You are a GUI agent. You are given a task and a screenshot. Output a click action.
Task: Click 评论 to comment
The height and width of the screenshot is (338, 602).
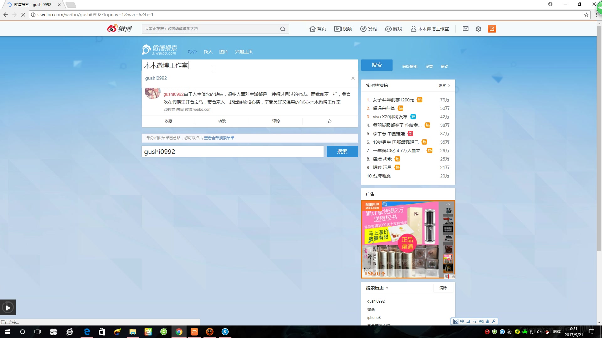click(276, 121)
